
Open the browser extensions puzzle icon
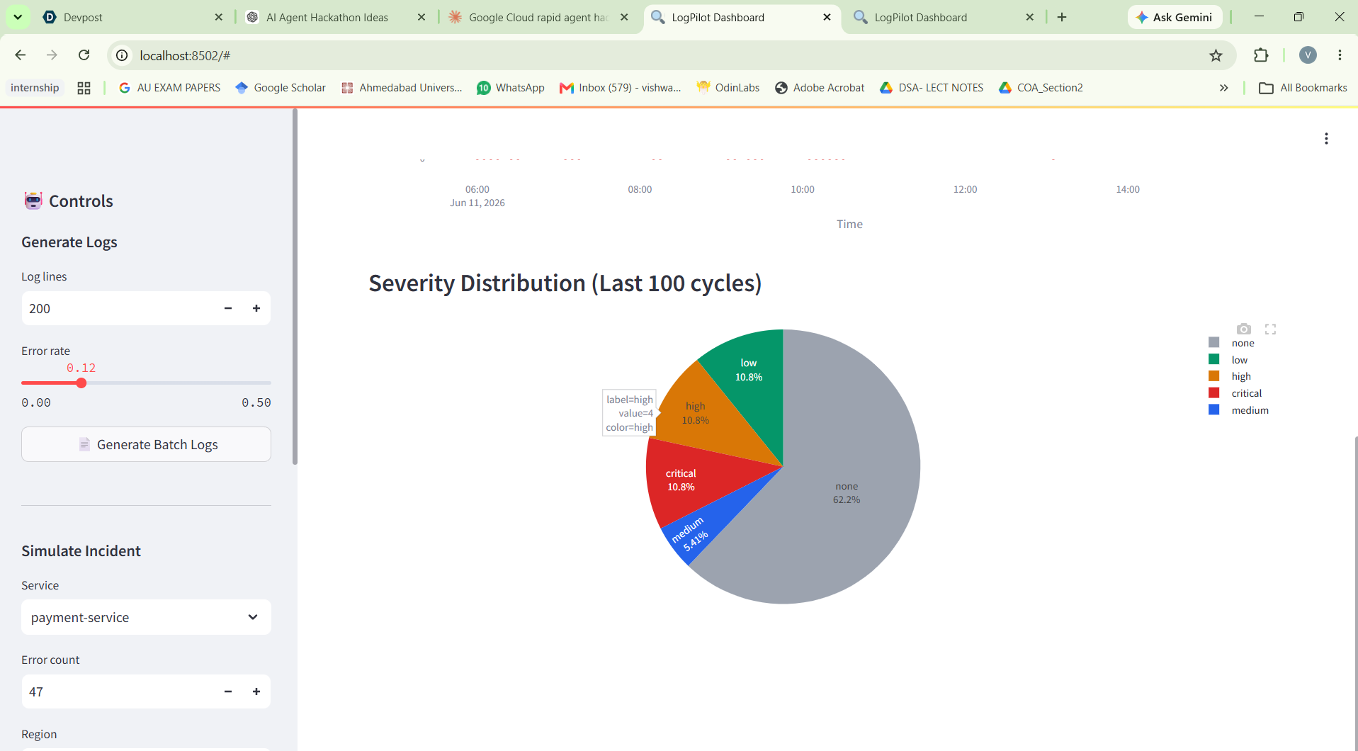click(x=1261, y=55)
